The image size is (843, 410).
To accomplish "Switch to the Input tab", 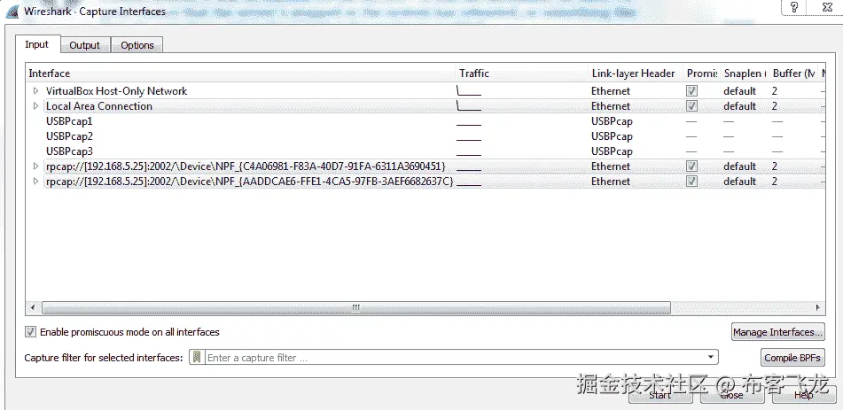I will click(x=37, y=44).
